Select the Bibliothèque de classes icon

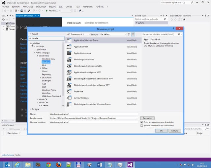69,59
